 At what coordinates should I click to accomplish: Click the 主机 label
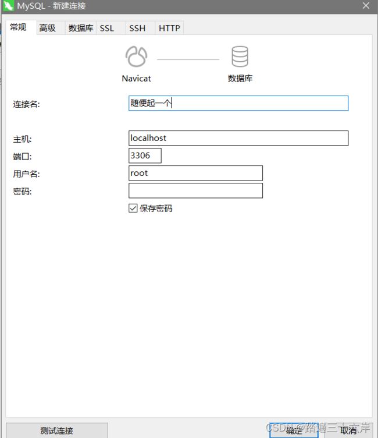pyautogui.click(x=22, y=139)
